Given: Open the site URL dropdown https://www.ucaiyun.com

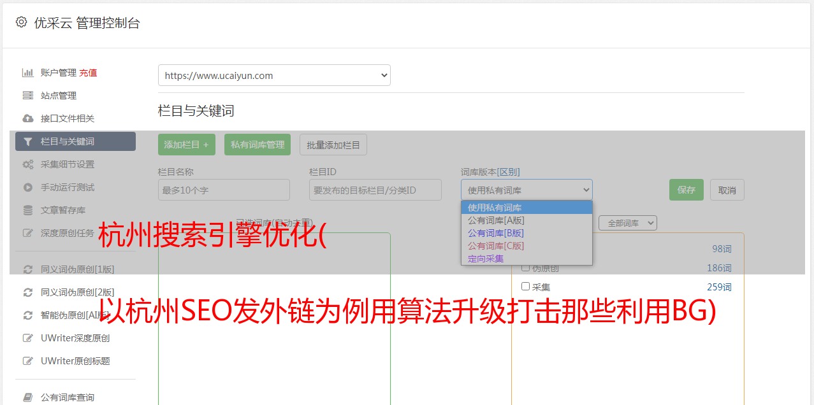Looking at the screenshot, I should (274, 75).
